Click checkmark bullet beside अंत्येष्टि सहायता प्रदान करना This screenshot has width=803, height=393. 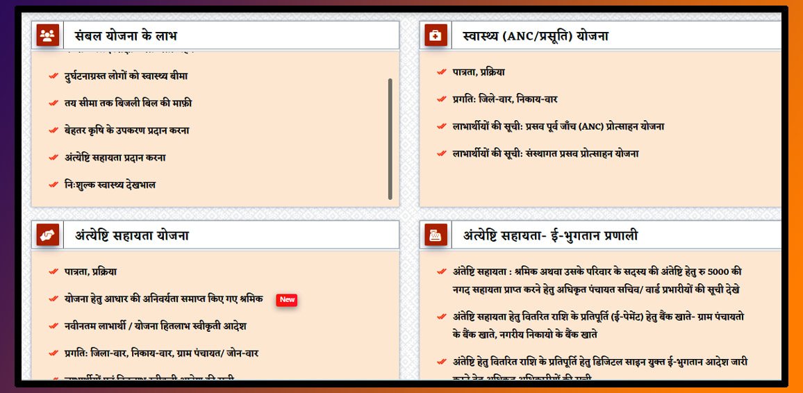coord(53,158)
